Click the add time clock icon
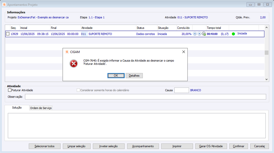The image size is (274, 153). tap(204, 34)
